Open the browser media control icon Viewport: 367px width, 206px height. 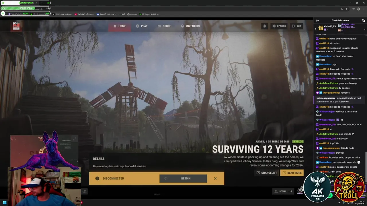pyautogui.click(x=354, y=9)
